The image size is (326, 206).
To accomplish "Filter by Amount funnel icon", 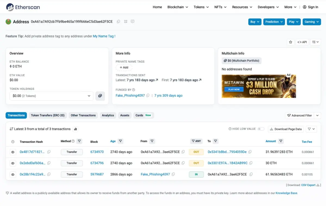I will [281, 141].
